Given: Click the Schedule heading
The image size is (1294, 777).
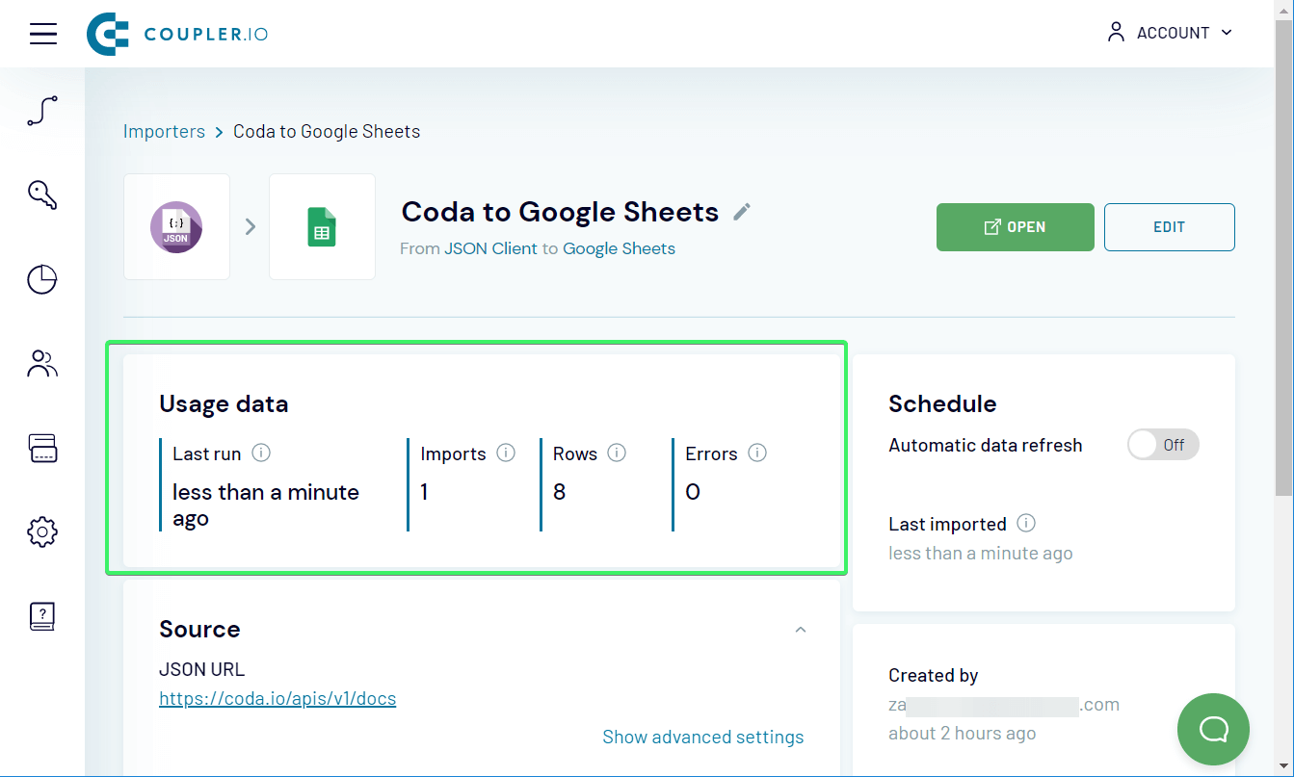Looking at the screenshot, I should point(942,403).
